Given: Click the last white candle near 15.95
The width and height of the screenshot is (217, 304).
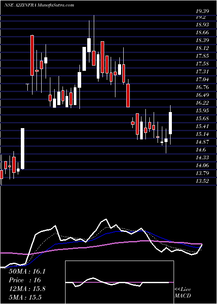Looking at the screenshot, I should (171, 123).
